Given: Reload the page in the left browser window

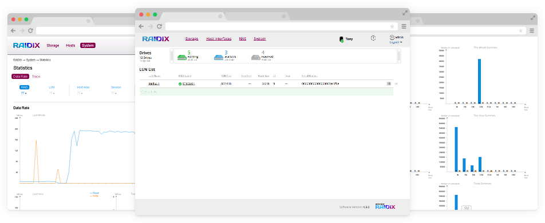Looking at the screenshot, I should coord(30,30).
